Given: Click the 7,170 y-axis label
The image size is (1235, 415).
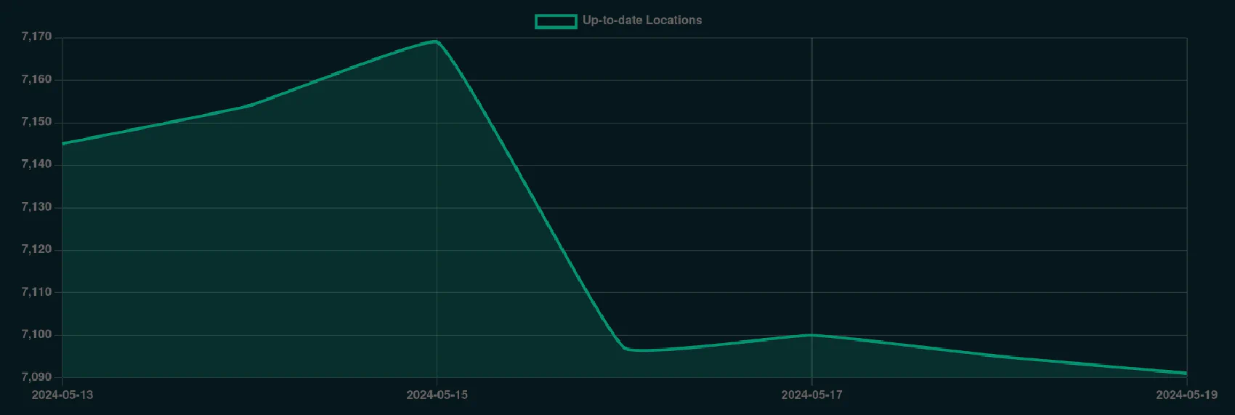Looking at the screenshot, I should 36,37.
